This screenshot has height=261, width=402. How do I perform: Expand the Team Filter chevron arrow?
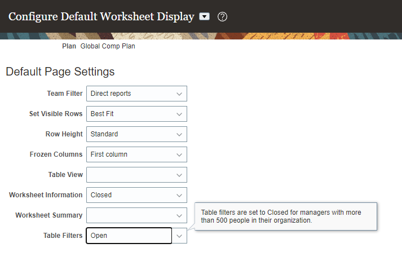point(179,94)
